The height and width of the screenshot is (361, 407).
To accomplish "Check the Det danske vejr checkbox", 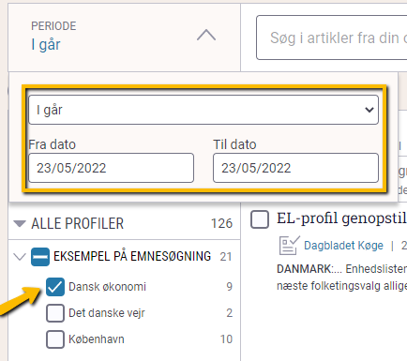I will coord(55,313).
